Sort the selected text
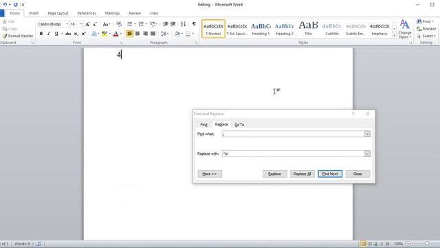Screen dimensions: 440x248 pyautogui.click(x=184, y=24)
